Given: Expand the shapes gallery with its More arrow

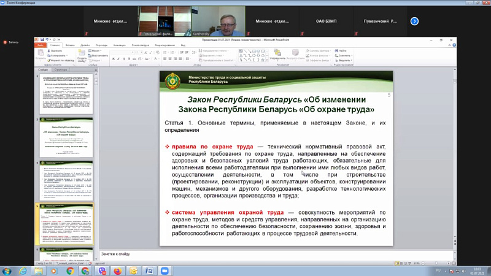Looking at the screenshot, I should 267,60.
